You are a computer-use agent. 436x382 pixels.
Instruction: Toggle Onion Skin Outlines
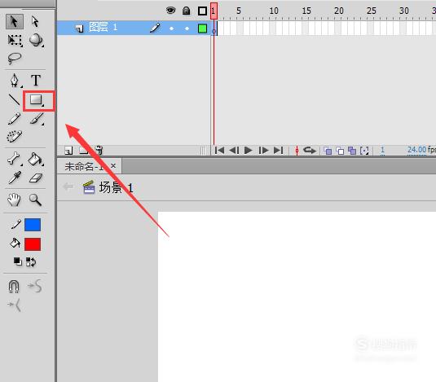340,151
